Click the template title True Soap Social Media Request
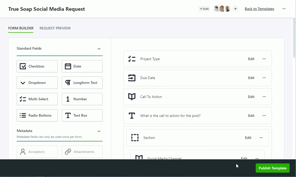This screenshot has height=177, width=296. (x=46, y=9)
